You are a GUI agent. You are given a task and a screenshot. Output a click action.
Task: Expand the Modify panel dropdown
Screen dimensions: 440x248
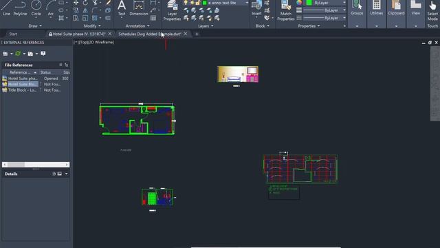tap(92, 25)
